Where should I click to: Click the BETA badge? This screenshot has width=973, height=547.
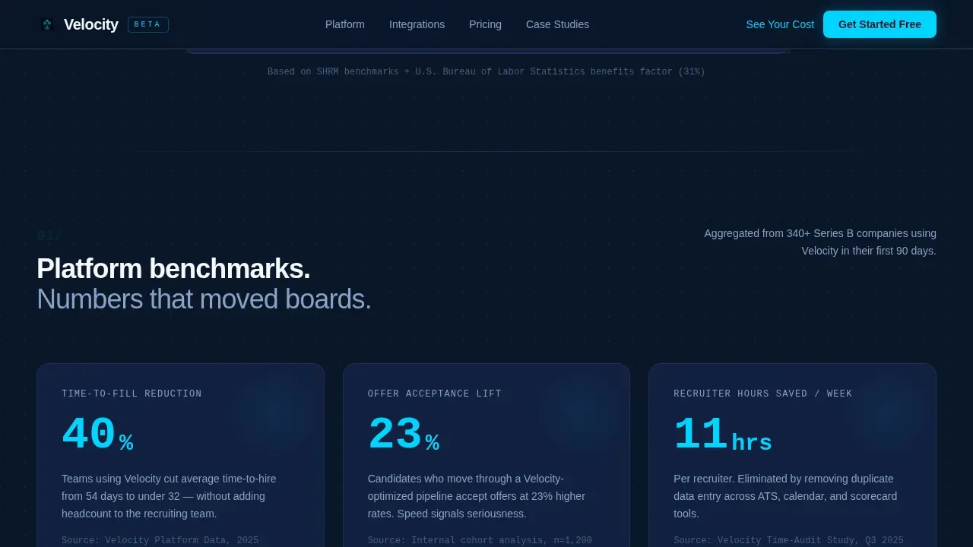point(148,24)
